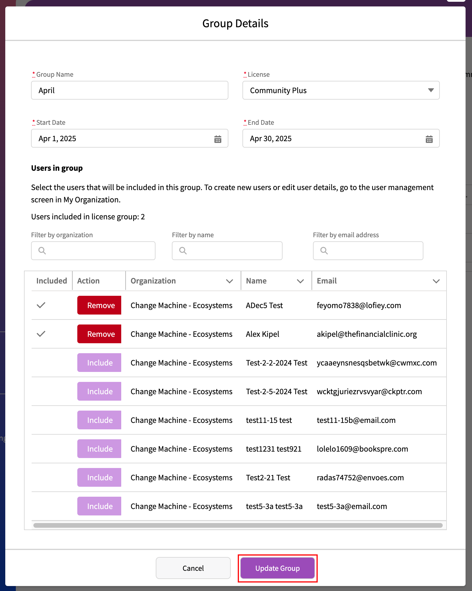472x591 pixels.
Task: Include test5-3a user in the group
Action: point(99,506)
